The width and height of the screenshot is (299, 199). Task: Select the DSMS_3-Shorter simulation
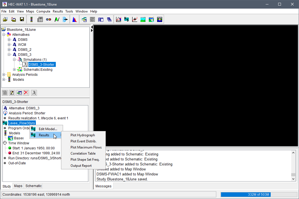tap(42, 64)
